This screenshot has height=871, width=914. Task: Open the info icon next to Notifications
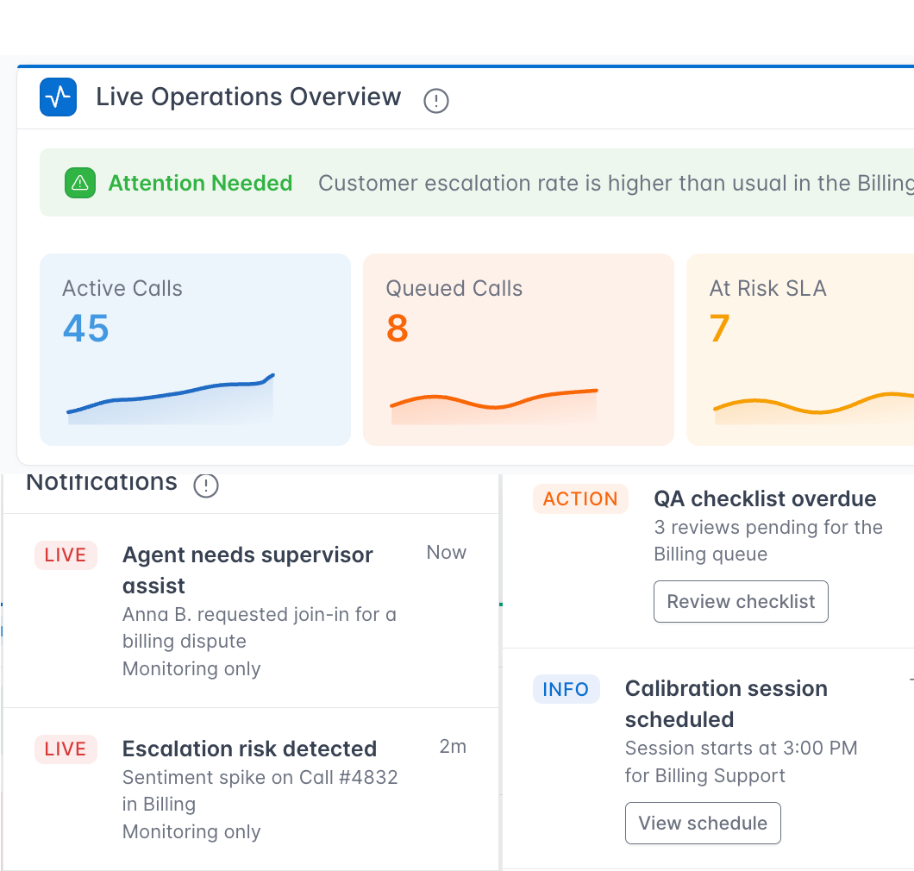pyautogui.click(x=206, y=485)
